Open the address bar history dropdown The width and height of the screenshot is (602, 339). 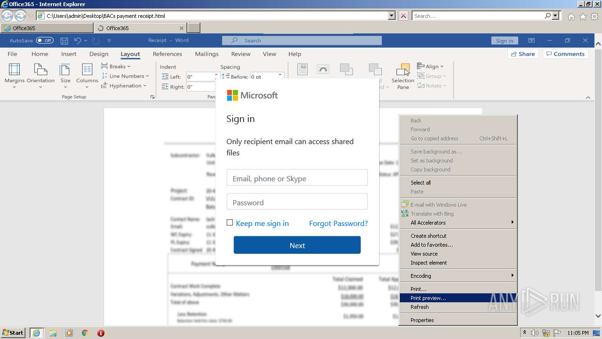(392, 16)
